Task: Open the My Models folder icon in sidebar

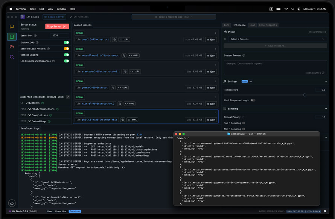Action: click(12, 46)
